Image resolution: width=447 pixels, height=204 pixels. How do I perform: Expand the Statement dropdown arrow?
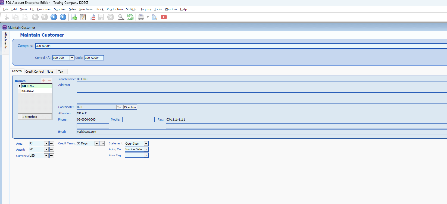[x=146, y=143]
